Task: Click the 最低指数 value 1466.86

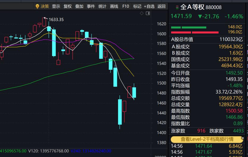Action: click(x=234, y=117)
